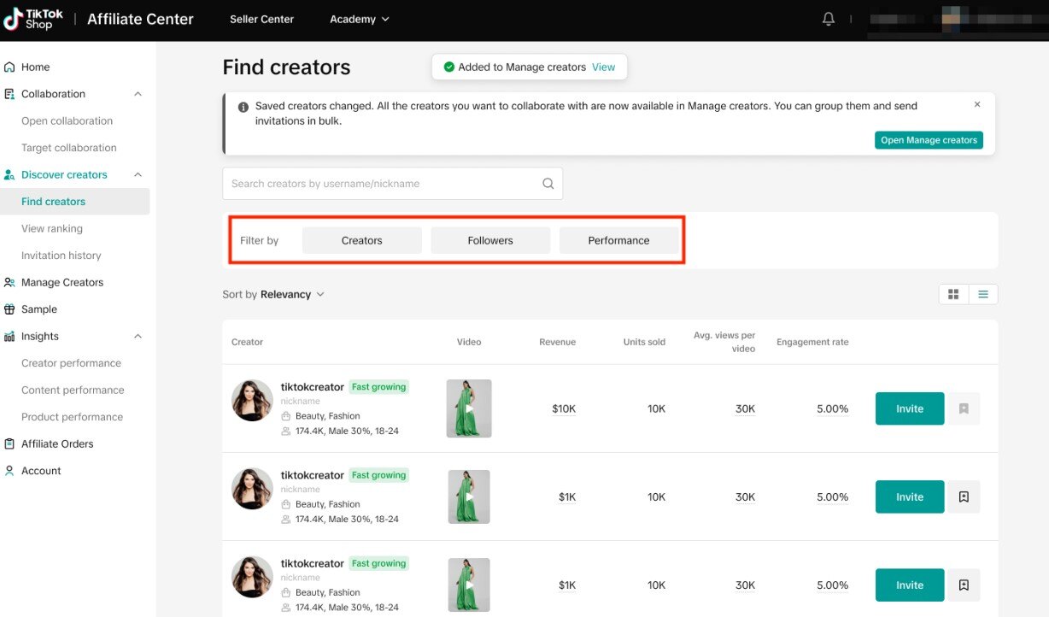Open Creator performance insights
Image resolution: width=1049 pixels, height=617 pixels.
72,363
